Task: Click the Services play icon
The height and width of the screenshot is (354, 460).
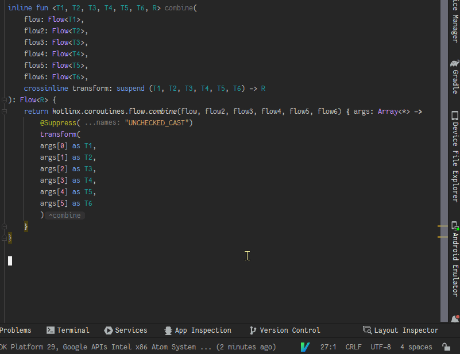Action: pos(109,330)
